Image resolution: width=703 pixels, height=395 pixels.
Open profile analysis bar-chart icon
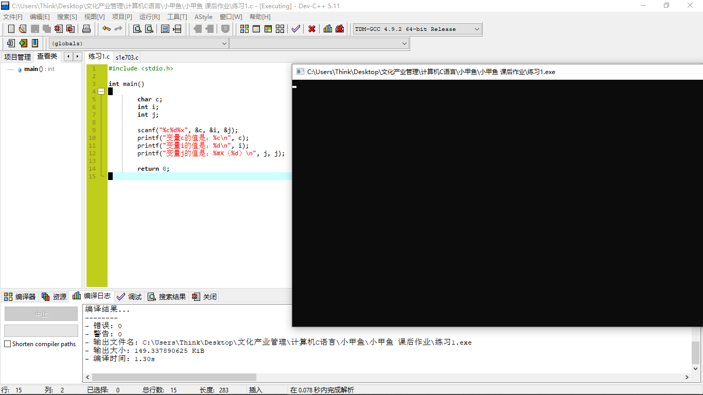point(328,29)
